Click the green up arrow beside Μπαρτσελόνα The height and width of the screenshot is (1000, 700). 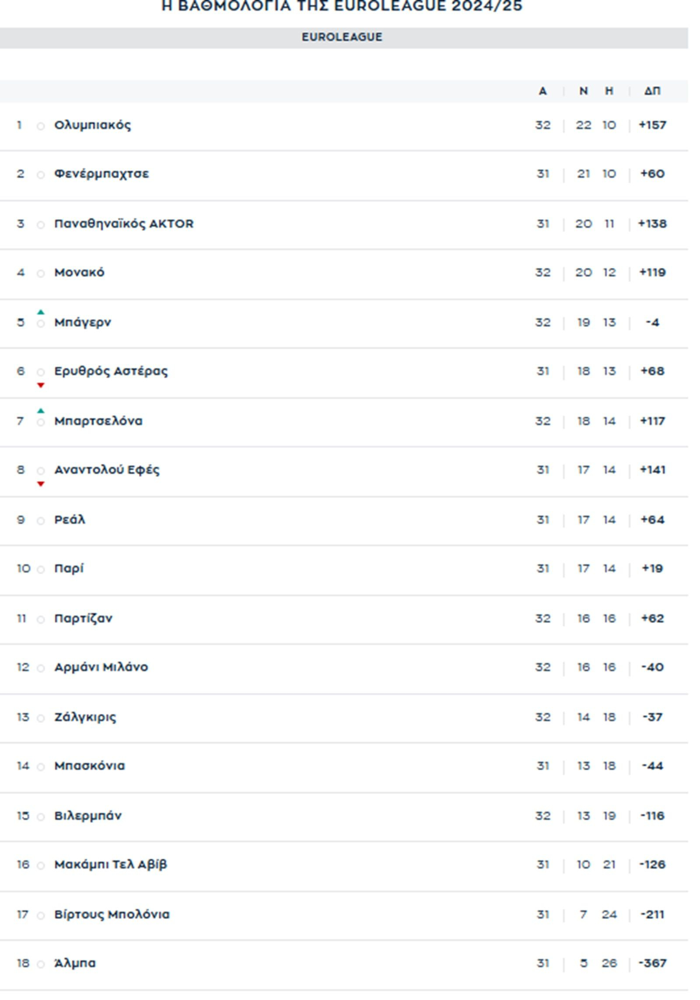(41, 411)
